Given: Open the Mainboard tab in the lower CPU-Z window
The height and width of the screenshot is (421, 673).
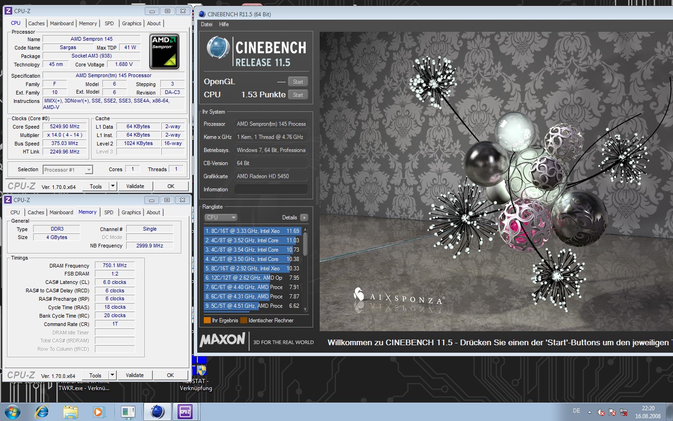Looking at the screenshot, I should tap(61, 212).
